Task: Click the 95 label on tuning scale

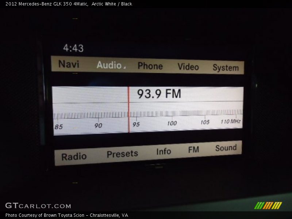Action: click(x=136, y=124)
